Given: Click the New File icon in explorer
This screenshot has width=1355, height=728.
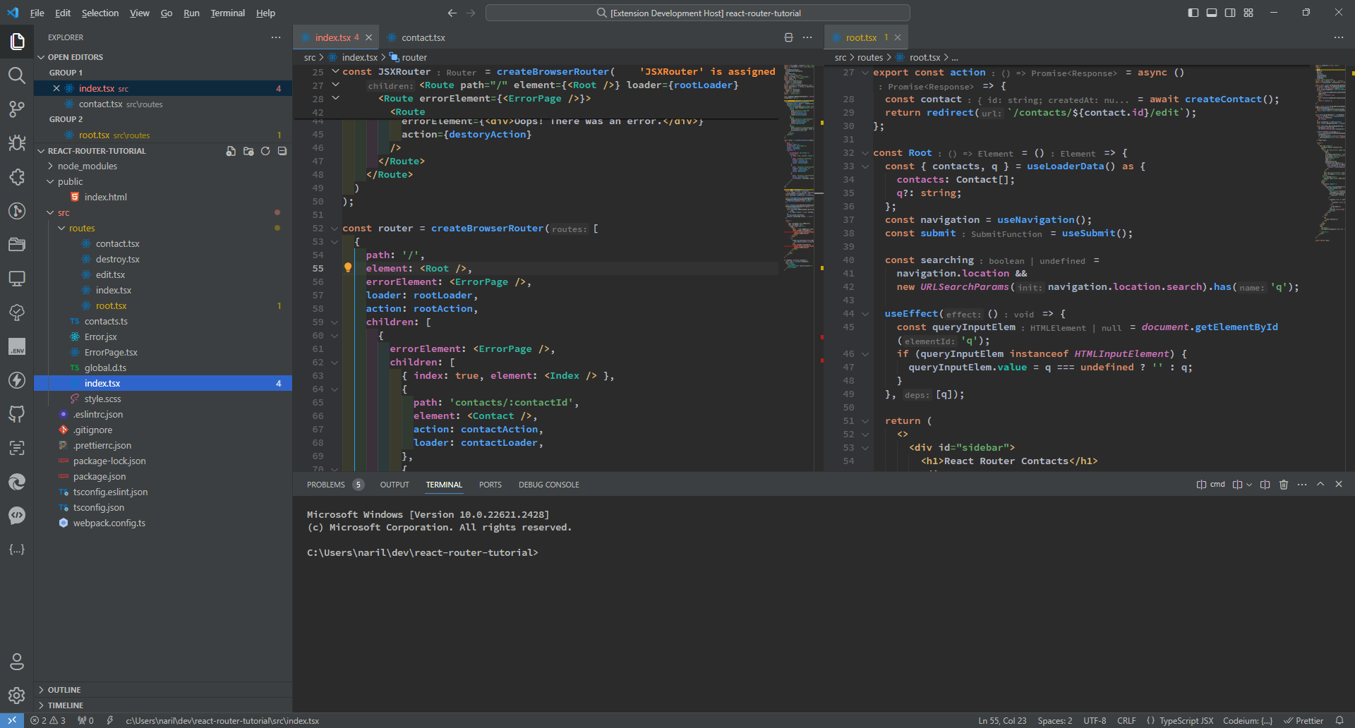Looking at the screenshot, I should click(x=231, y=151).
